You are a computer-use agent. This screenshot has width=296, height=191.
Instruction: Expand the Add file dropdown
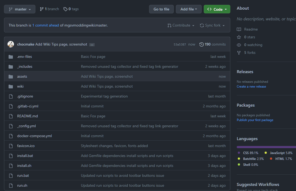[188, 9]
